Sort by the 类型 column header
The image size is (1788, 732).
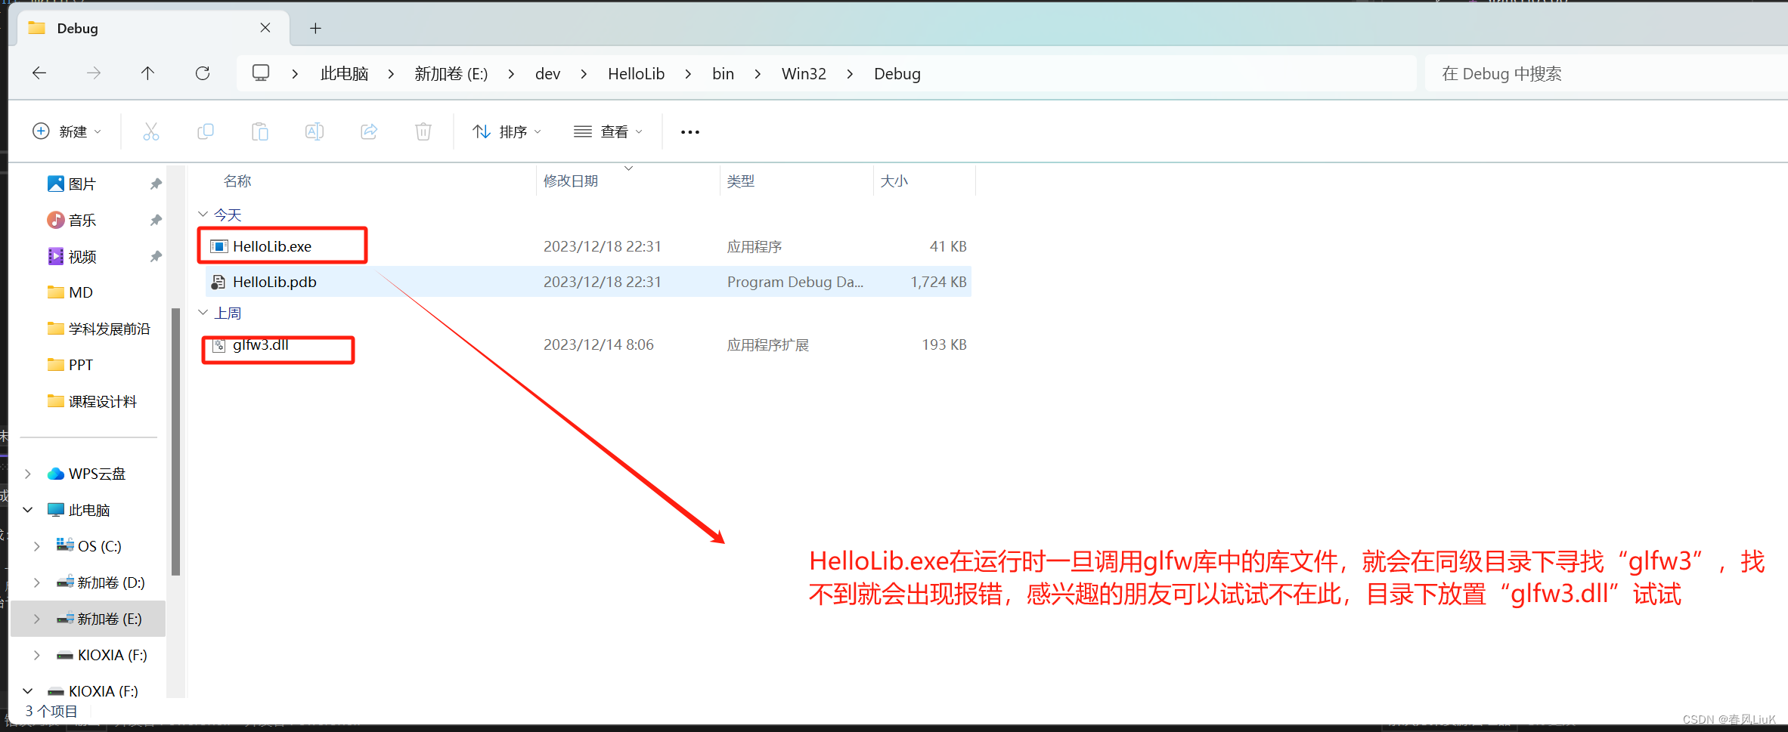pos(741,181)
